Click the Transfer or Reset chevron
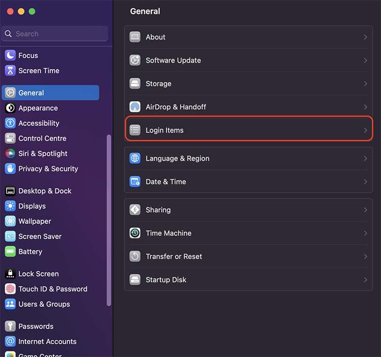This screenshot has height=357, width=381. pyautogui.click(x=365, y=256)
